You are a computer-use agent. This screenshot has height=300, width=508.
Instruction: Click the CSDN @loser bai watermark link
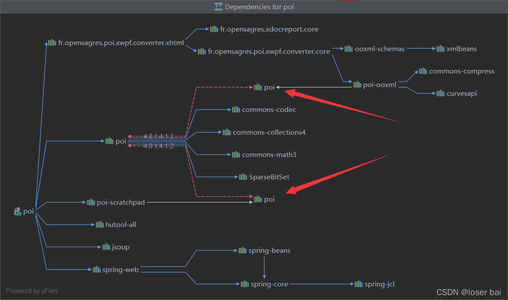pyautogui.click(x=469, y=292)
